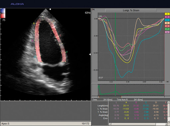Click the 19/172 frame counter
This screenshot has height=126, width=170.
[85, 124]
